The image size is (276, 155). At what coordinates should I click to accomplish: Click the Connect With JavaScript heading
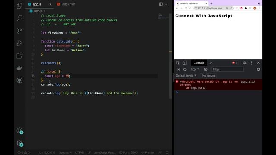pyautogui.click(x=204, y=16)
